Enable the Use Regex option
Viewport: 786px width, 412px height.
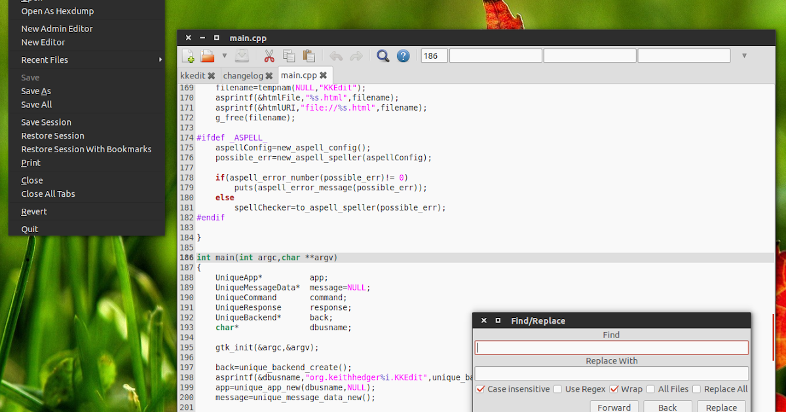pos(557,388)
